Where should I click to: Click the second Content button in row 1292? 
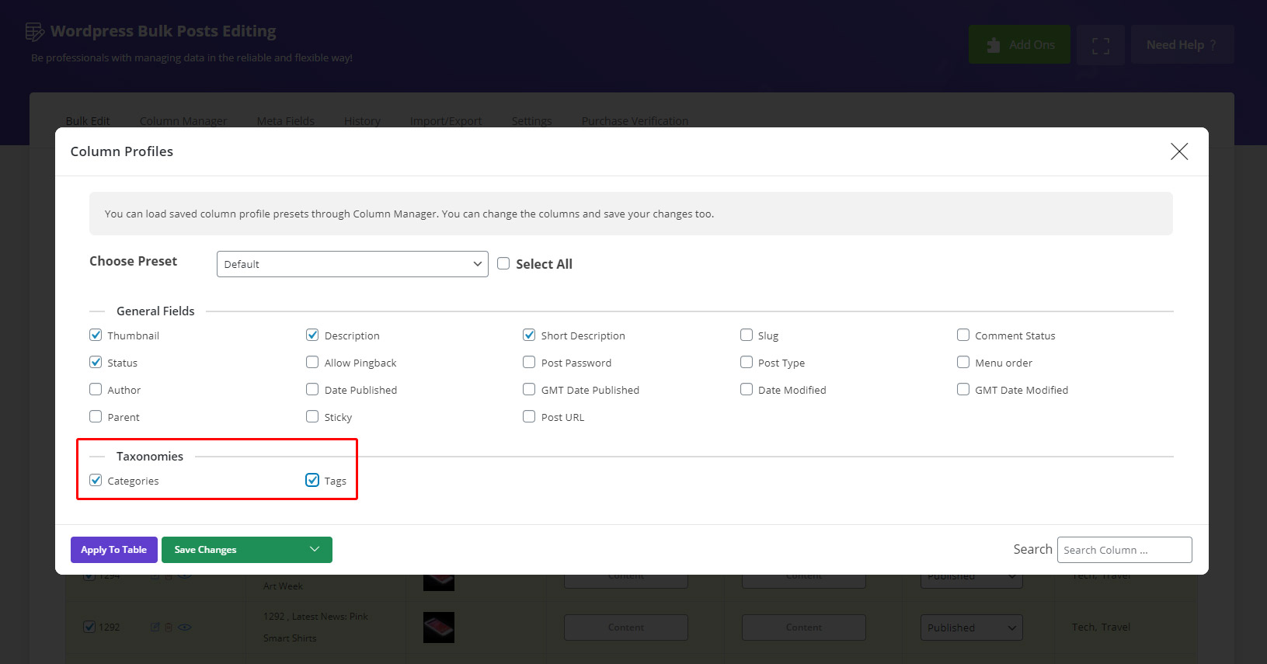(x=804, y=627)
